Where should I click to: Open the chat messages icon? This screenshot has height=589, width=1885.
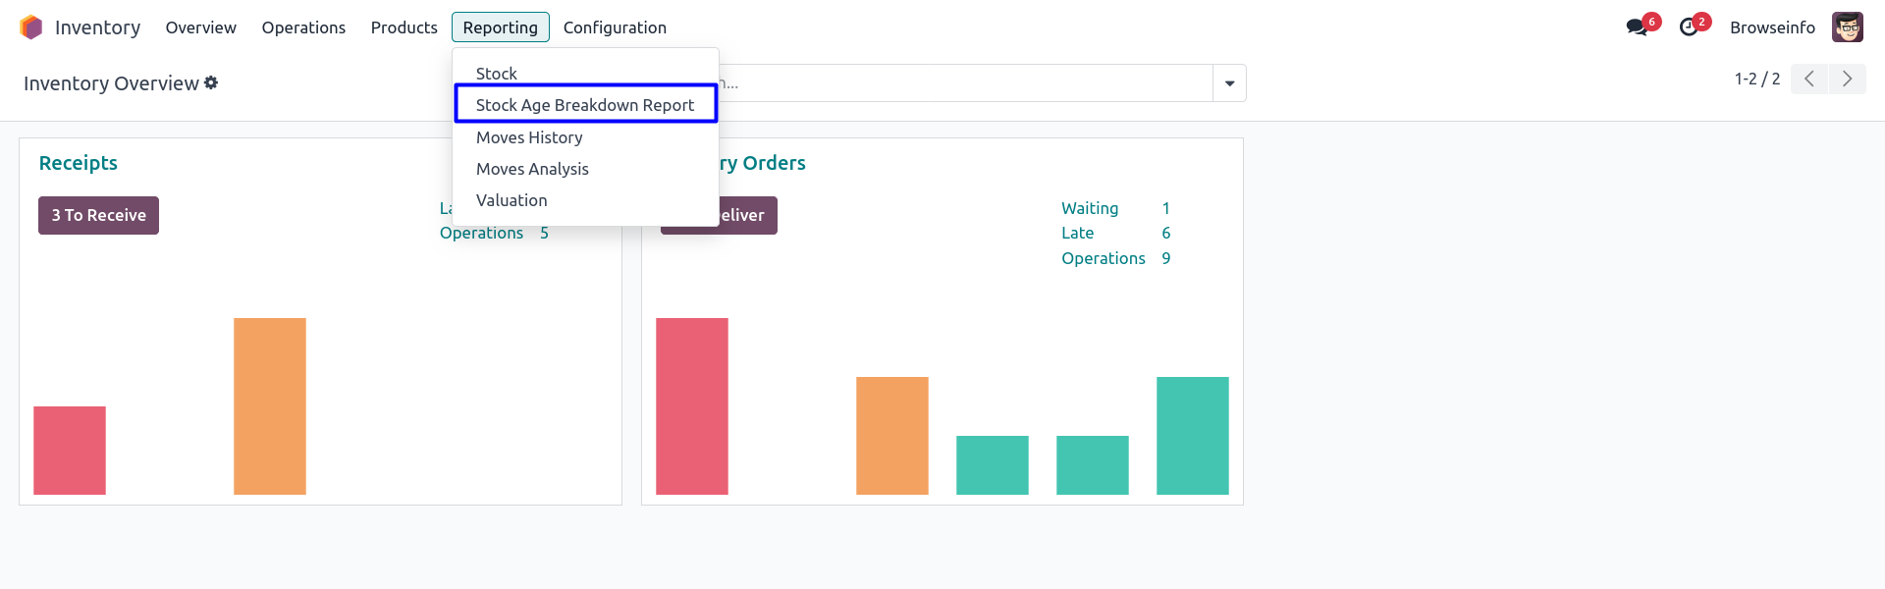1637,27
